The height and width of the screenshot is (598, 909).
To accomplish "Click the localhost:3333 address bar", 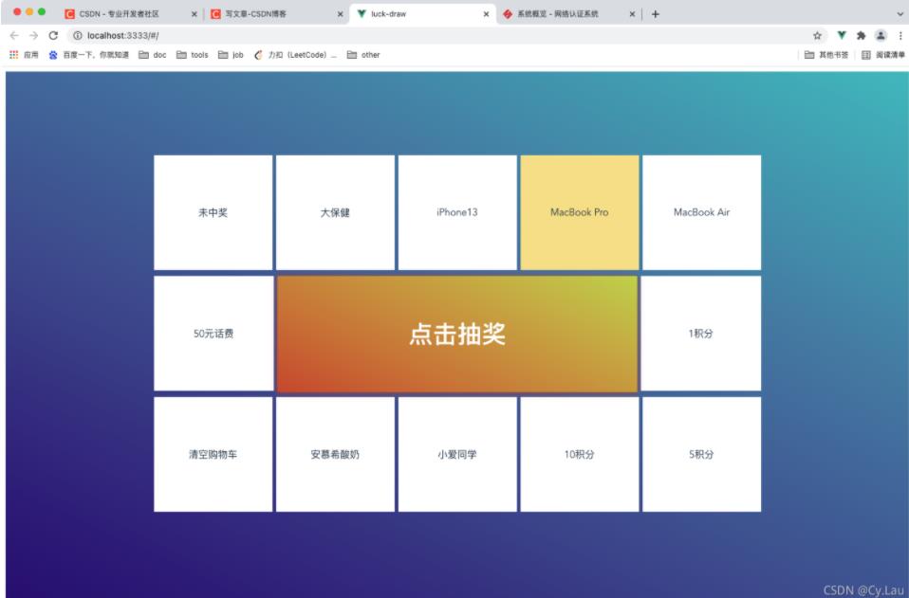I will tap(380, 35).
